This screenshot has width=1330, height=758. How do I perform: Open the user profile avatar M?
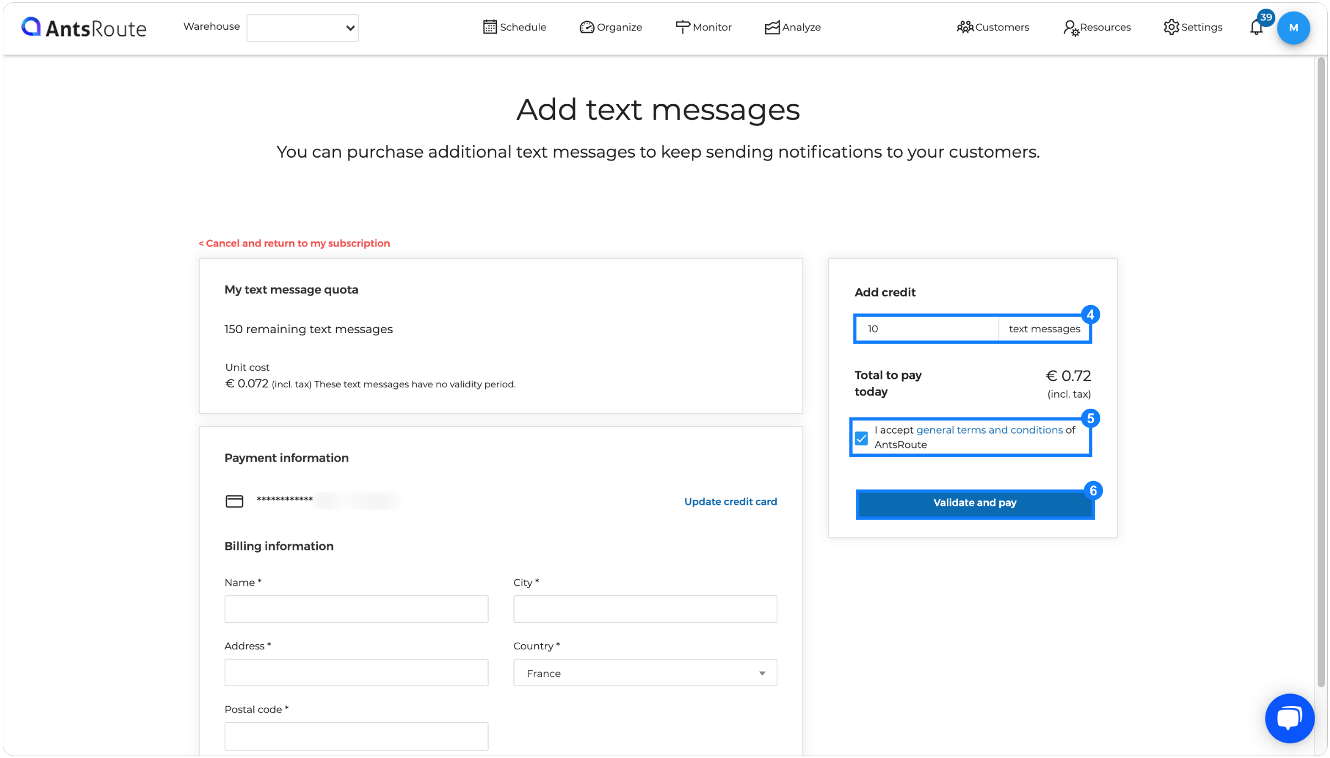click(x=1293, y=28)
